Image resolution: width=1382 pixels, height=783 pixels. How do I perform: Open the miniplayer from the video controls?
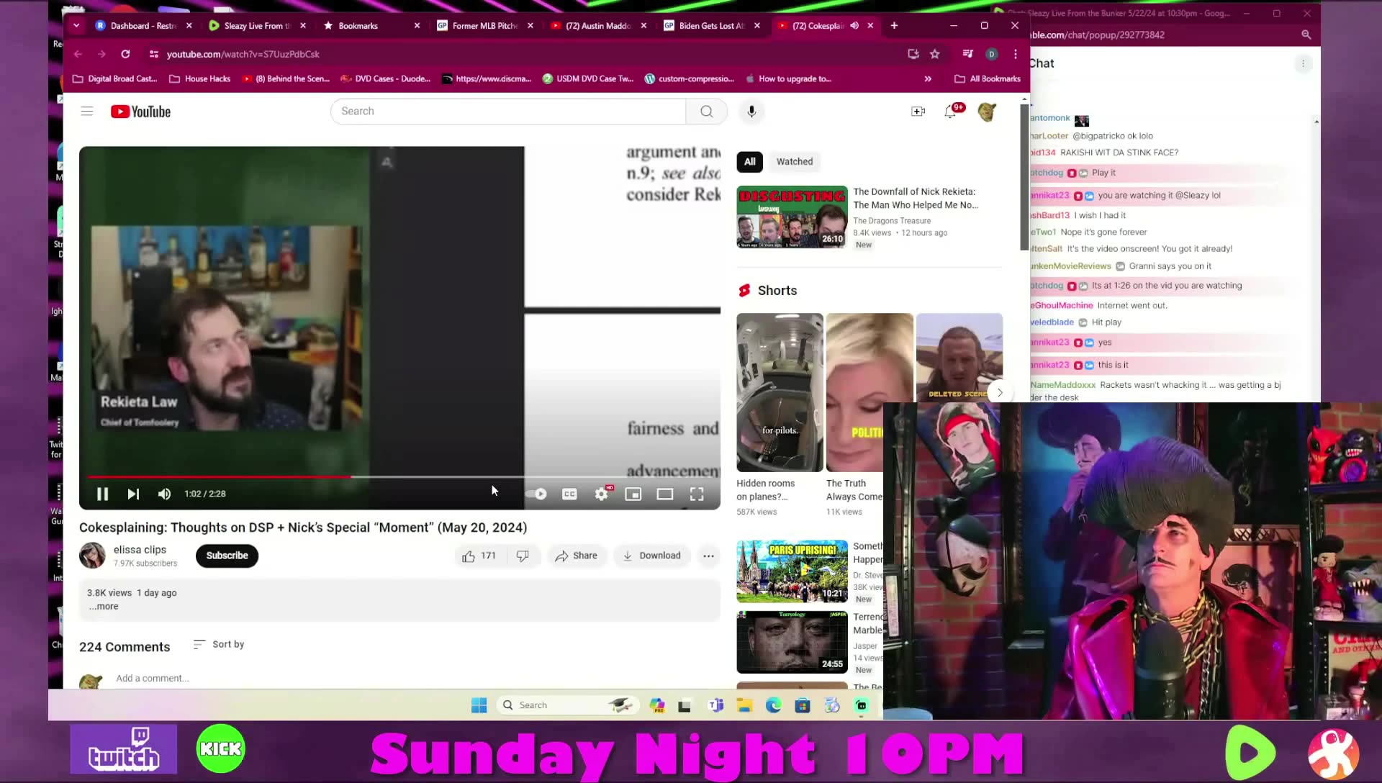tap(633, 494)
